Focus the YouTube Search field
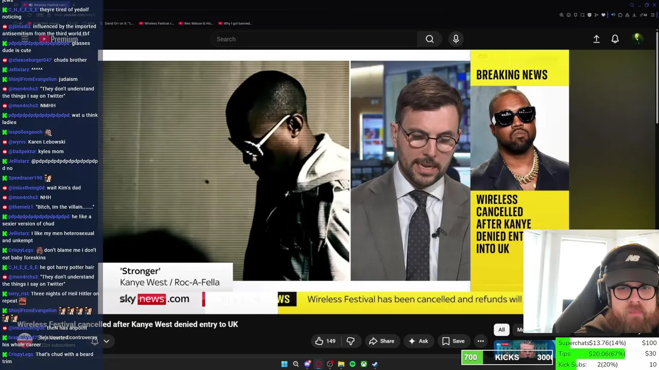Viewport: 659px width, 370px height. pyautogui.click(x=314, y=39)
